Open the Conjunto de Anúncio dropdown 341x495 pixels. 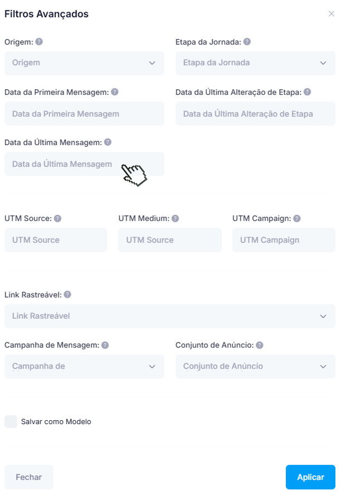[x=255, y=367]
